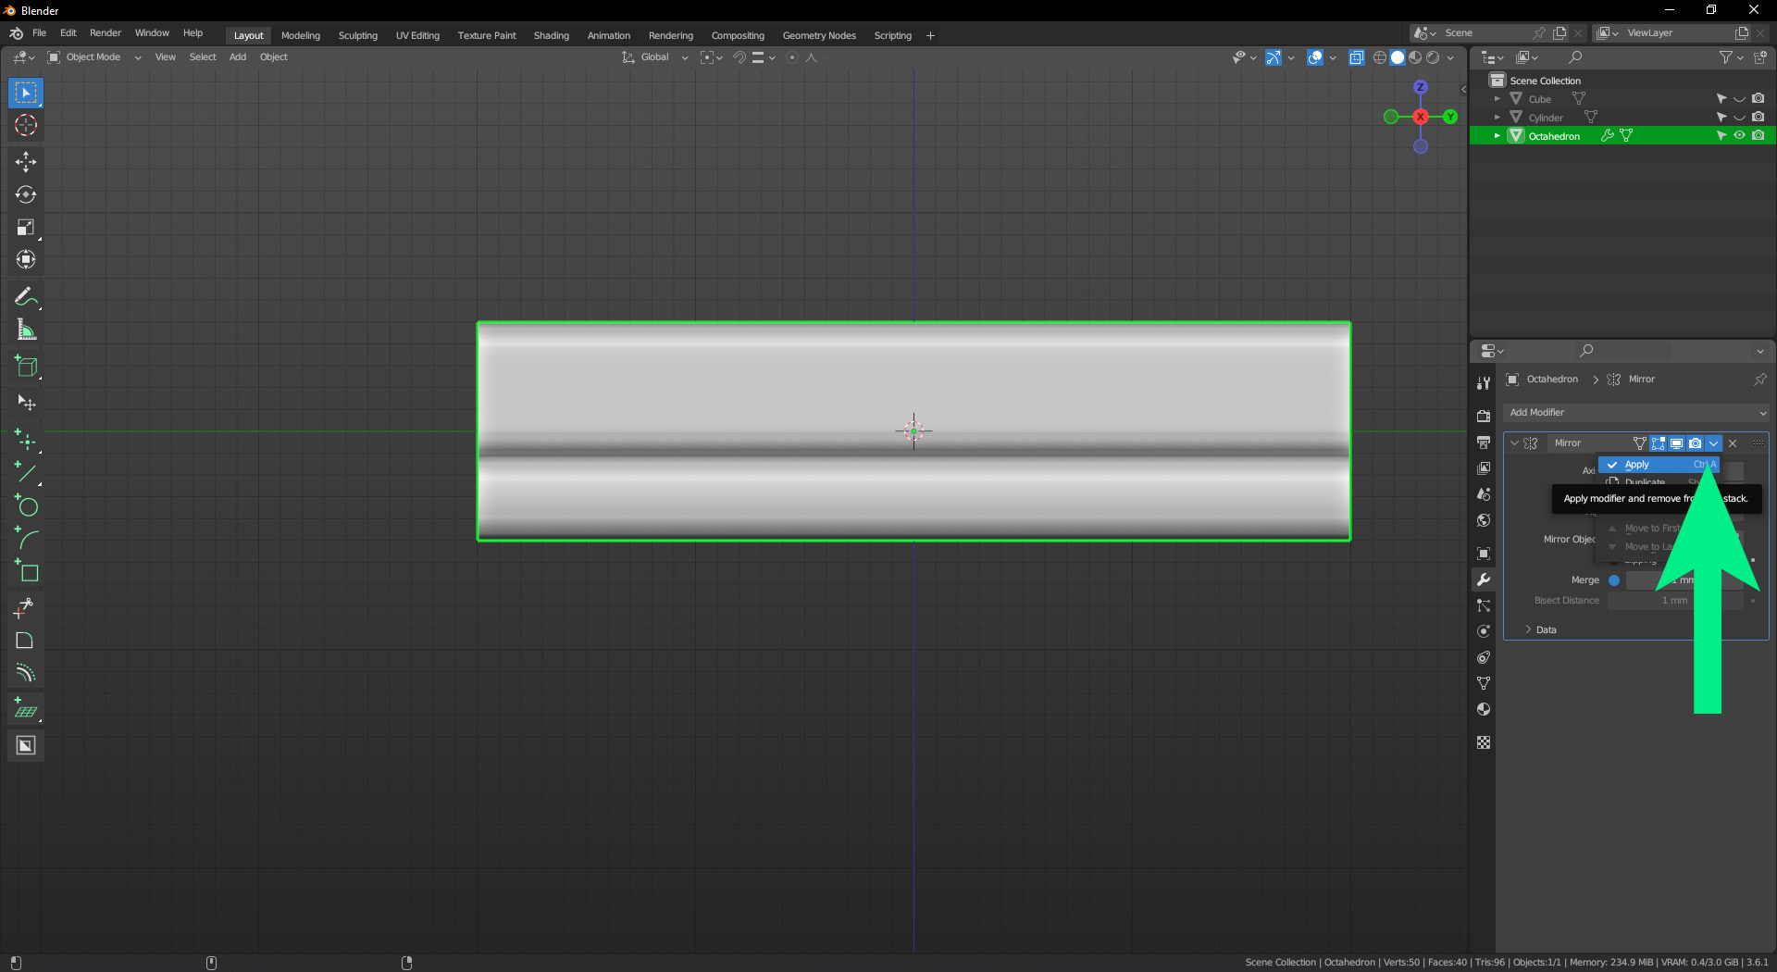Select the Cursor tool in the toolbar
1777x972 pixels.
point(26,126)
